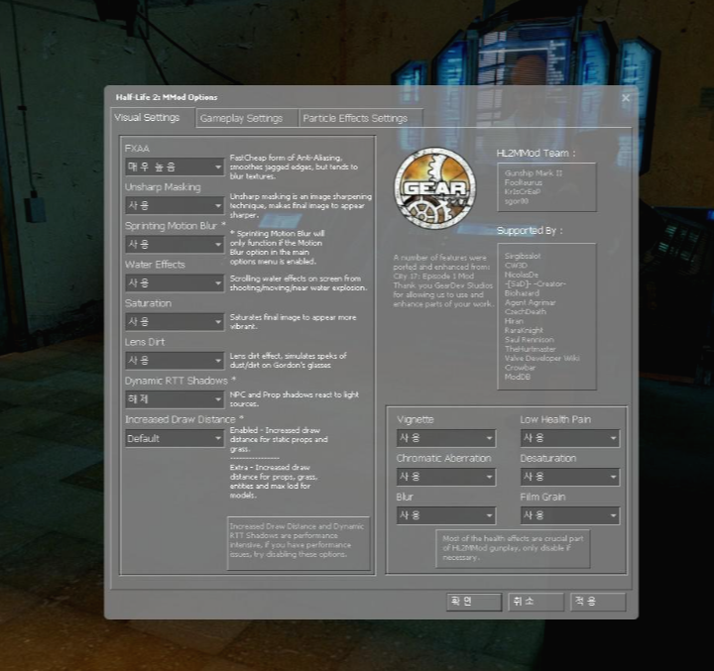Select 'Hiran' in Supported By list

(514, 321)
